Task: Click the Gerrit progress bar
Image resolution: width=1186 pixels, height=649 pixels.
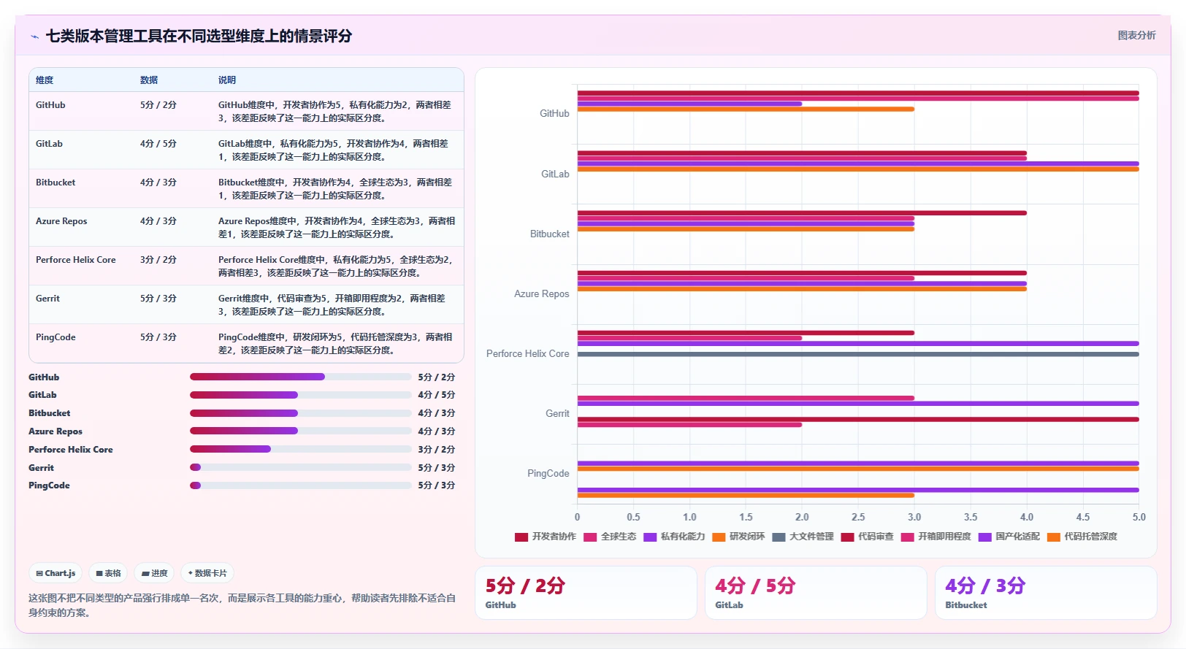Action: coord(301,468)
